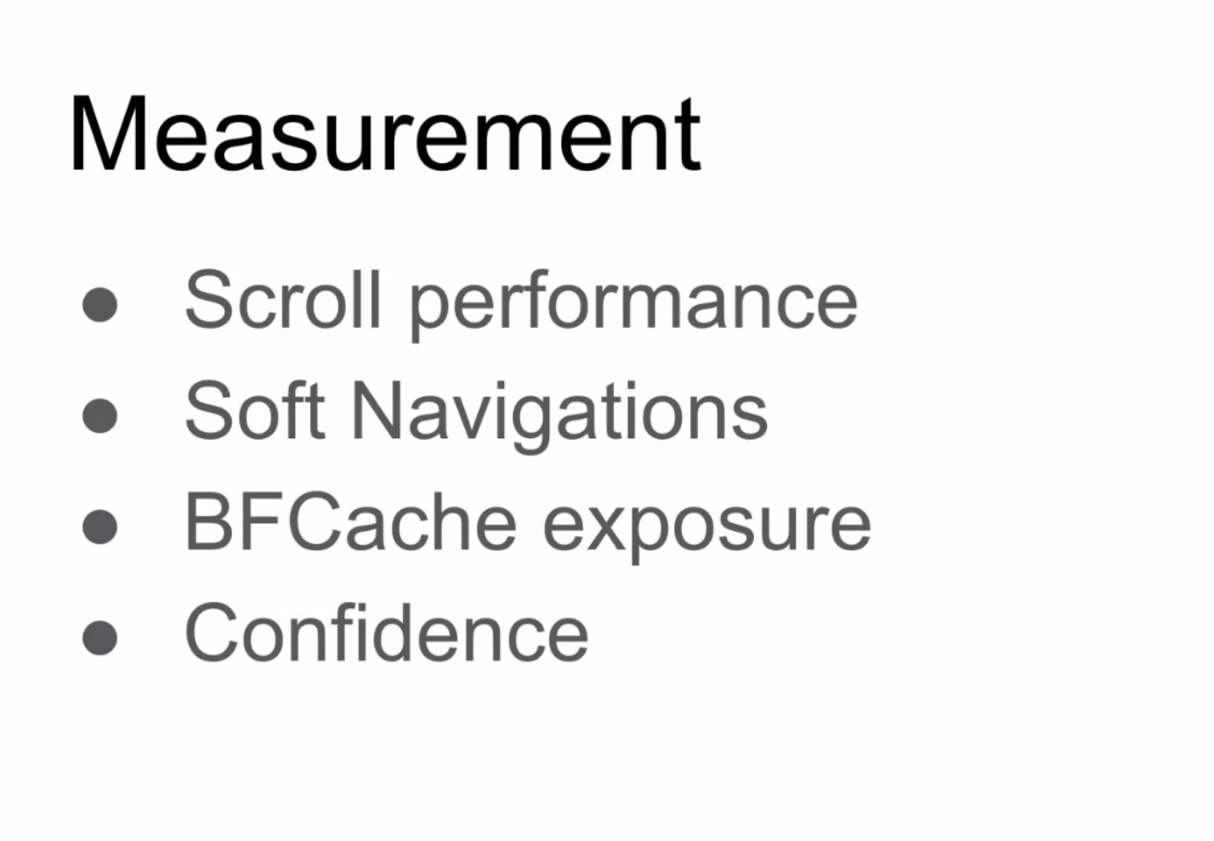The width and height of the screenshot is (1214, 841).
Task: Click the empty slide area below Confidence
Action: [x=510, y=756]
